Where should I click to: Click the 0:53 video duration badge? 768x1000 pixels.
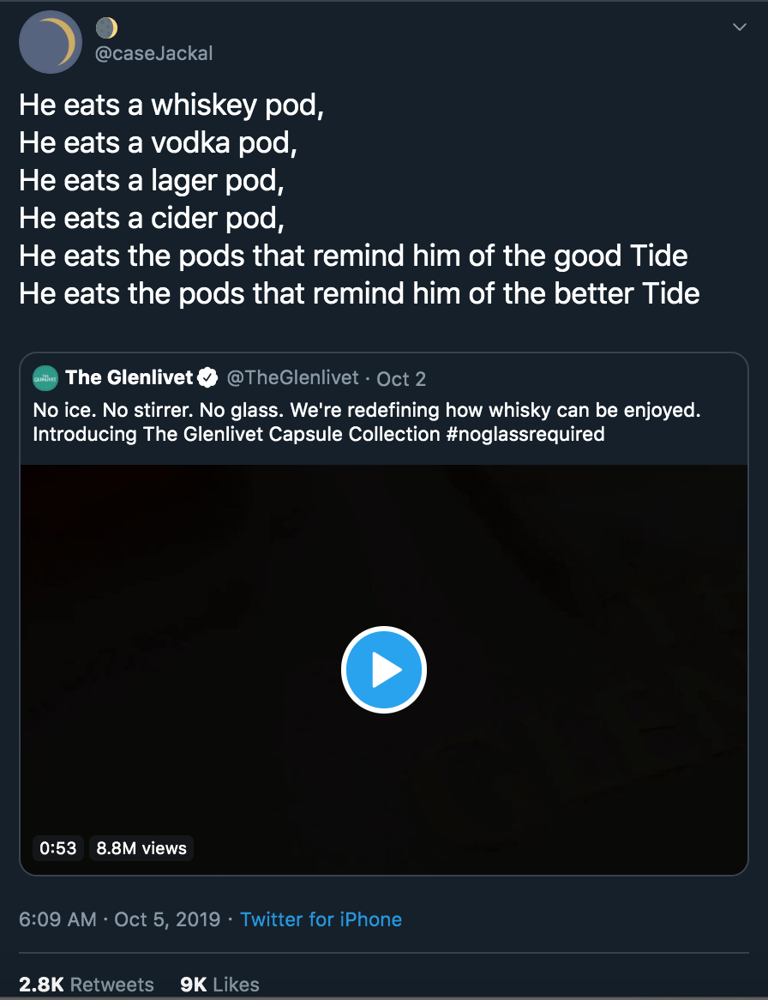[58, 848]
